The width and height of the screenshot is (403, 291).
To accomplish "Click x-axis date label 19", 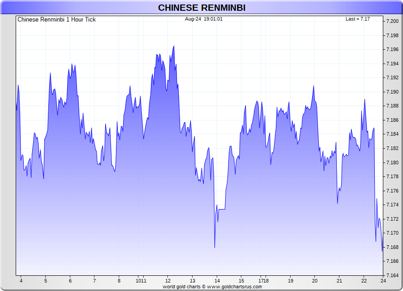I will coord(291,281).
